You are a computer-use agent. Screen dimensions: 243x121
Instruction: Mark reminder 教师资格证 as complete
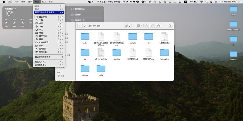click(72, 9)
